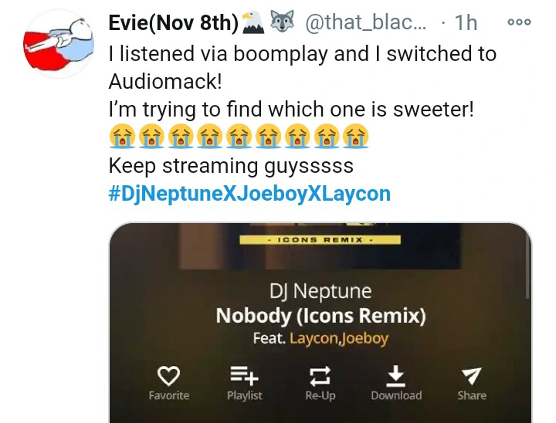The width and height of the screenshot is (556, 423).
Task: Tap the Share paper plane icon
Action: pos(472,376)
